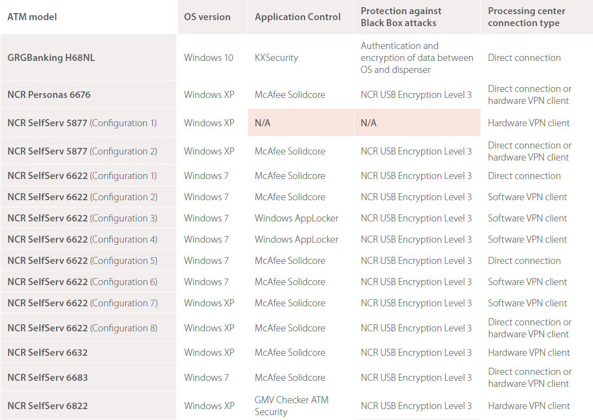Screen dimensions: 593x420
Task: Click the ATM model column header
Action: pyautogui.click(x=32, y=17)
